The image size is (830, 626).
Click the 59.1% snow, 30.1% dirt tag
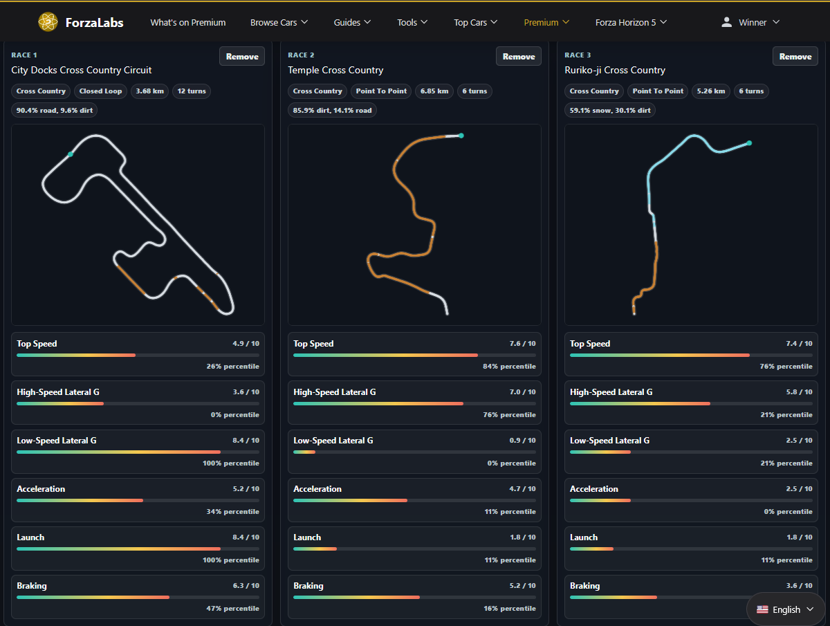610,110
